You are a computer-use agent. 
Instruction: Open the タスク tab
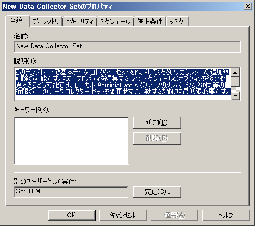177,22
